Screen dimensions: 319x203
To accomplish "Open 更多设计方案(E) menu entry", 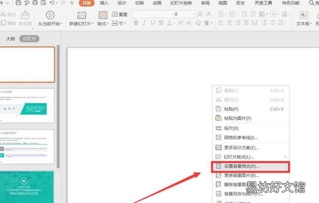I will pyautogui.click(x=250, y=148).
